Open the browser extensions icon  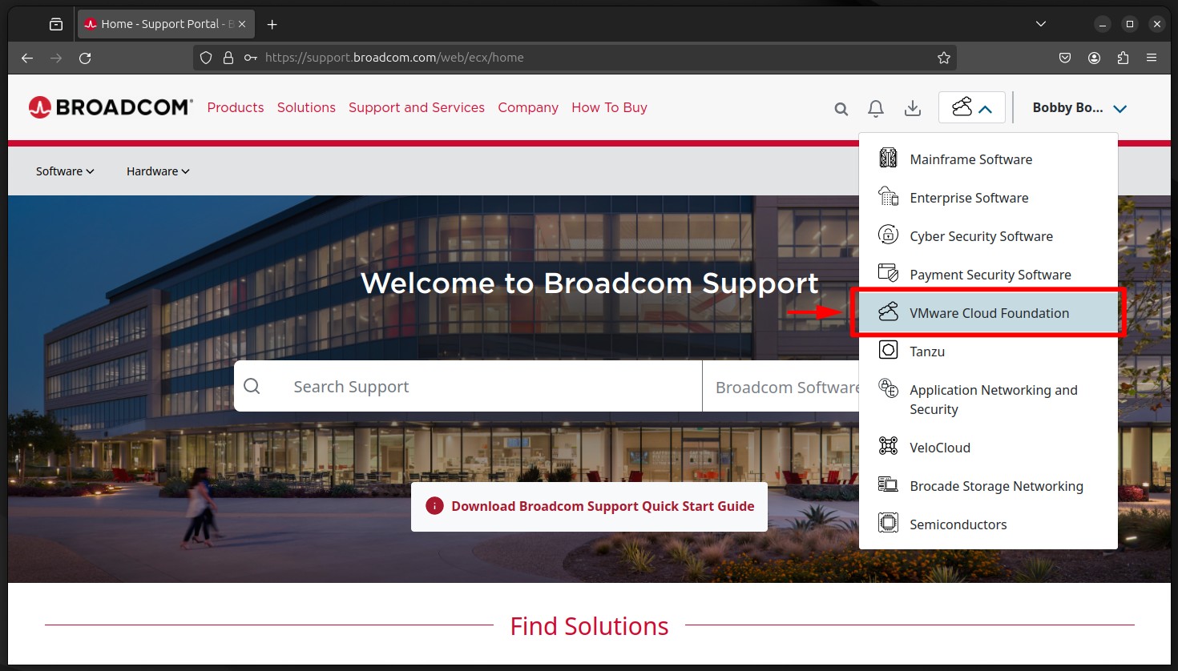[x=1123, y=58]
